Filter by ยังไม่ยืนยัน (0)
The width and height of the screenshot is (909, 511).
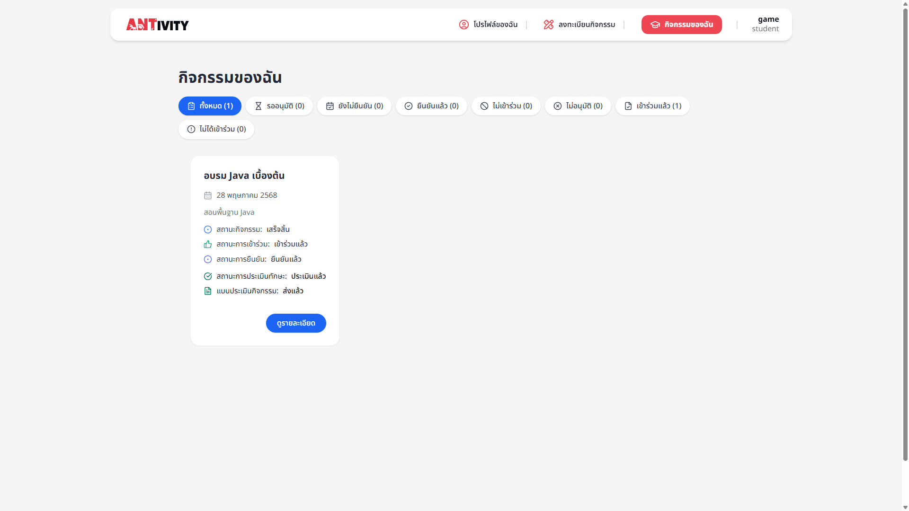[x=354, y=106]
